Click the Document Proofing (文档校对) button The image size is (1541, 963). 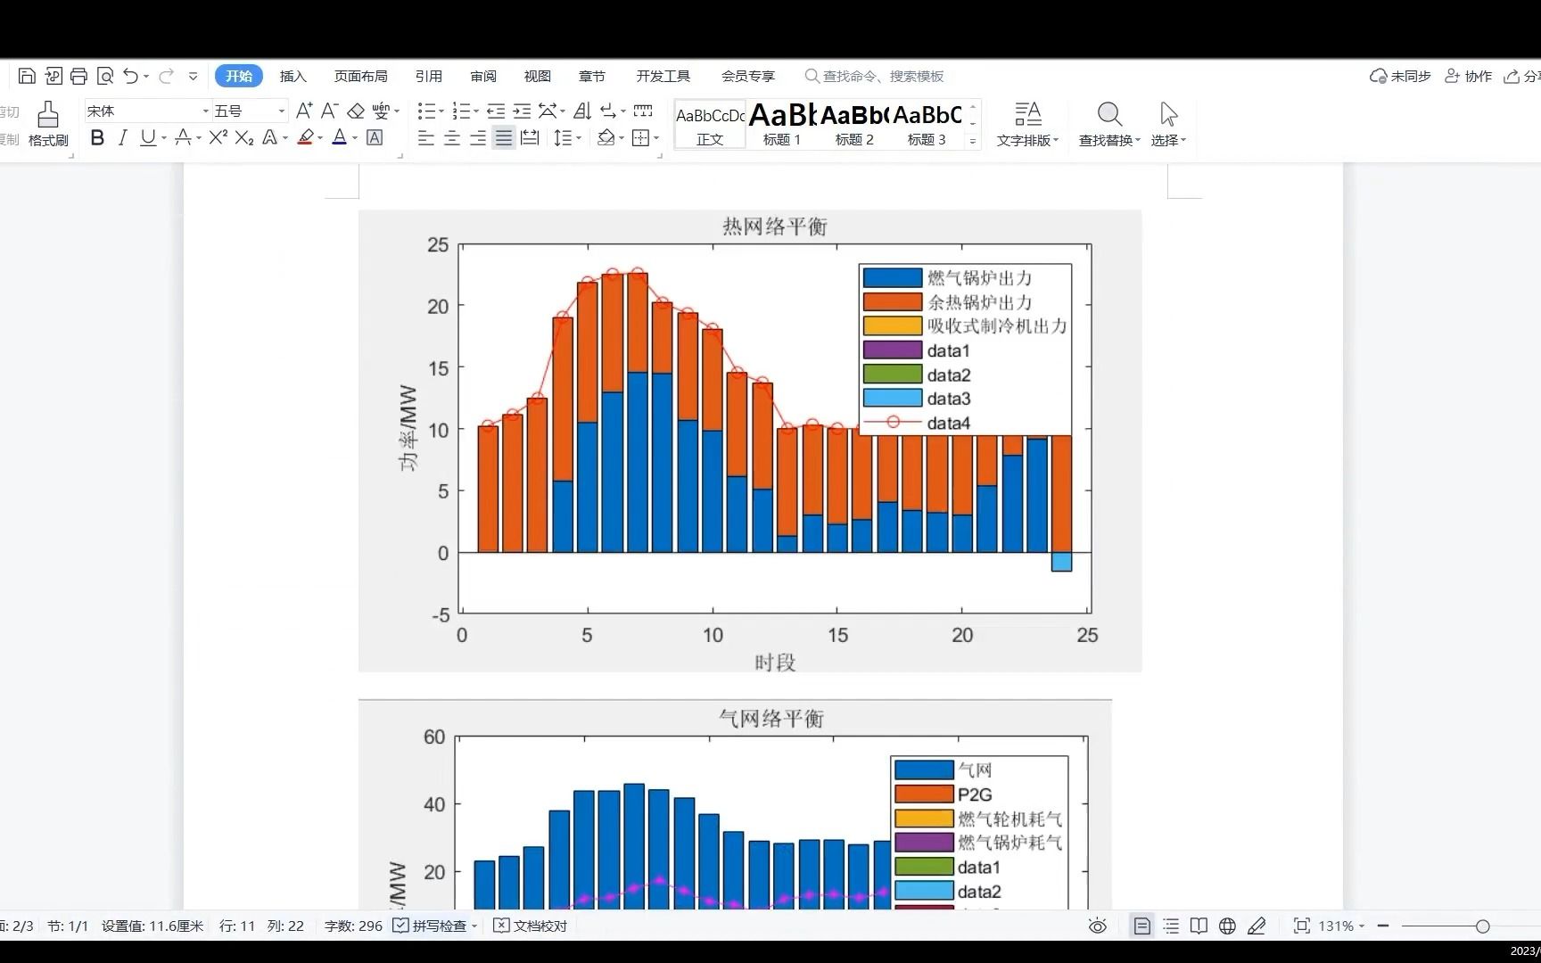click(531, 926)
